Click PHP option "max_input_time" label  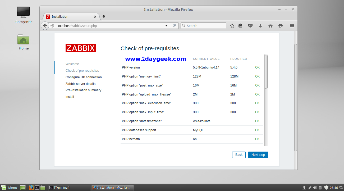tap(143, 112)
